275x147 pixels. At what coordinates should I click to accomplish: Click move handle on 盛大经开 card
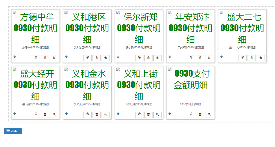(x=15, y=114)
